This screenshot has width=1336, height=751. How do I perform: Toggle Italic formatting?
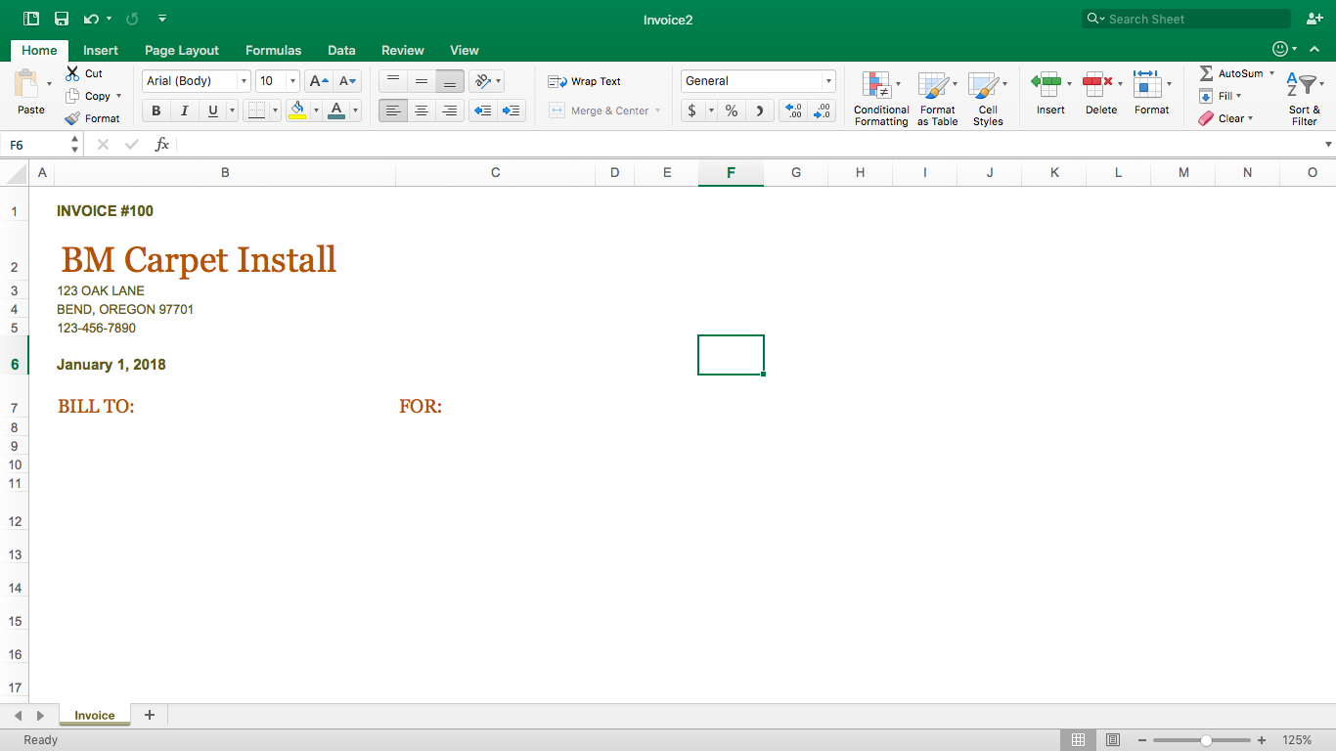[184, 110]
